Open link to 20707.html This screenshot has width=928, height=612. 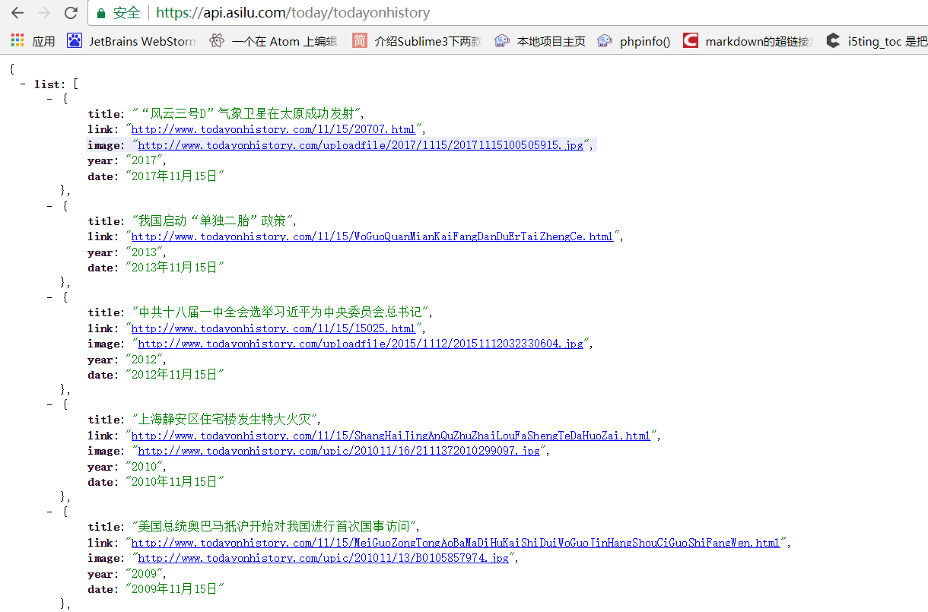273,130
